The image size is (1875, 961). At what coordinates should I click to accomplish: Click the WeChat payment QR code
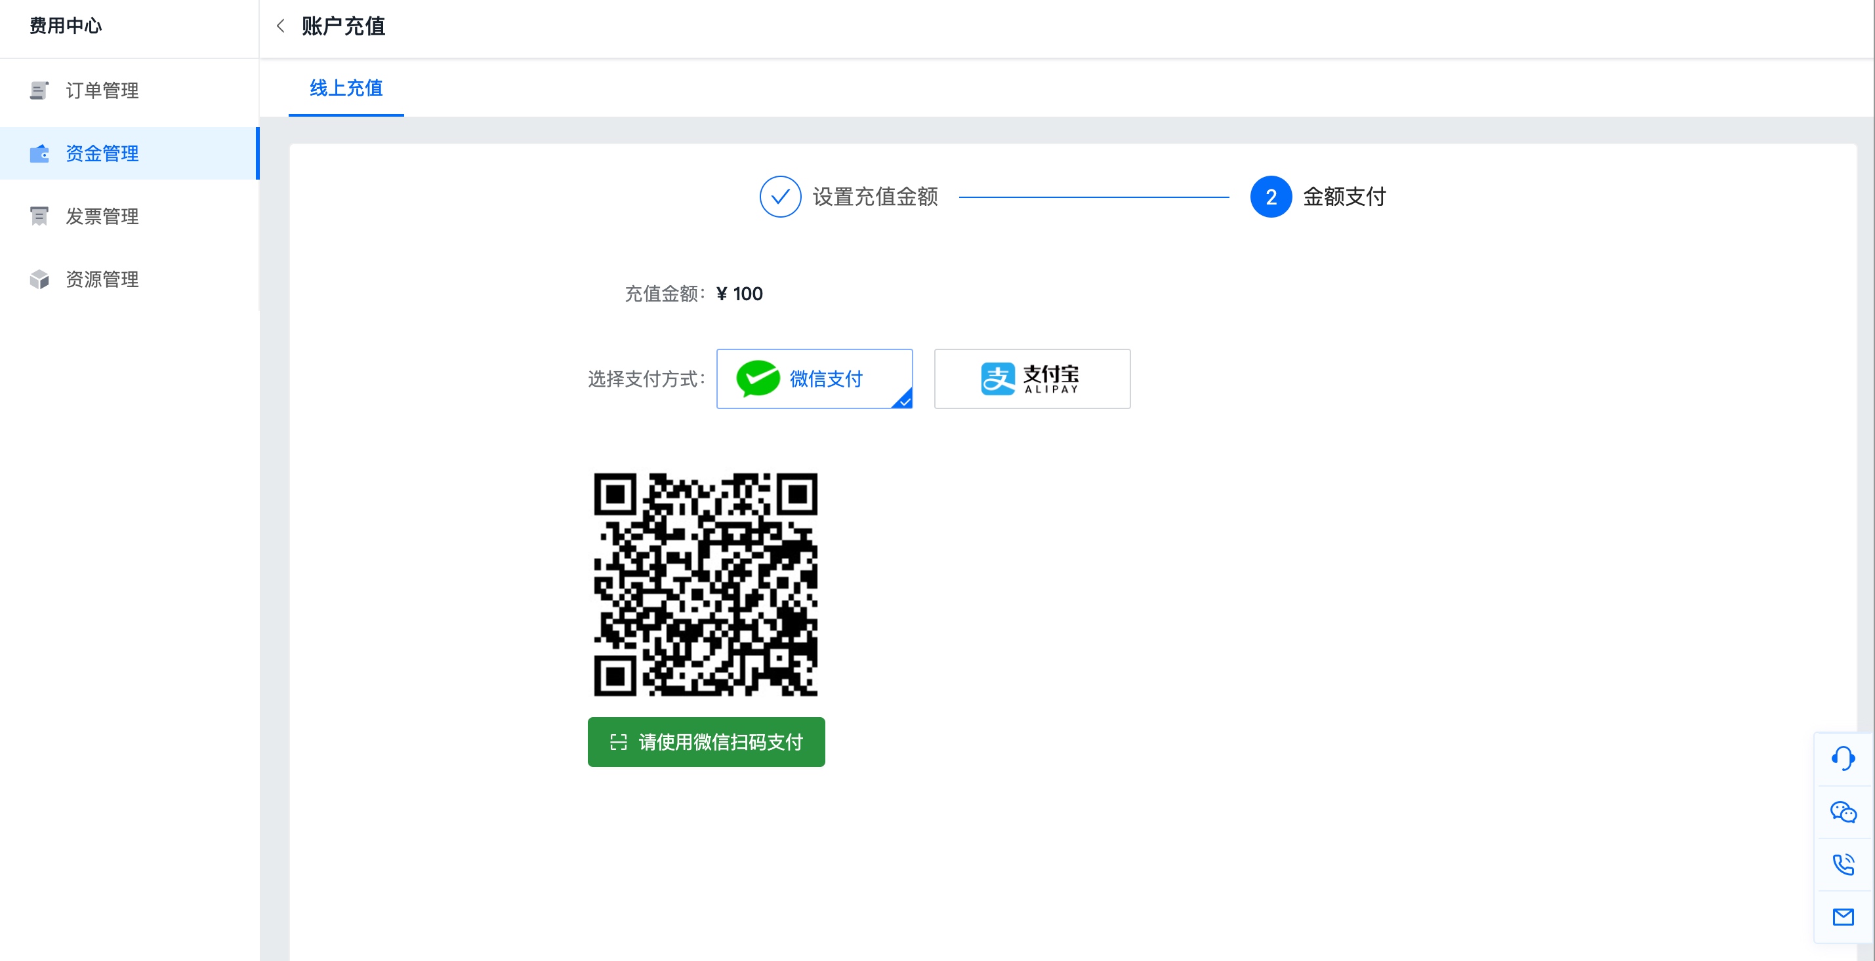point(705,585)
